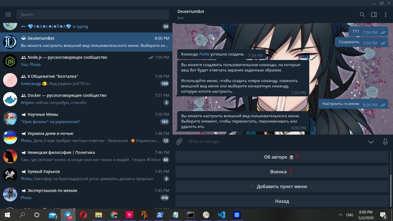Click the Telegram taskbar icon
The image size is (393, 221).
click(68, 215)
